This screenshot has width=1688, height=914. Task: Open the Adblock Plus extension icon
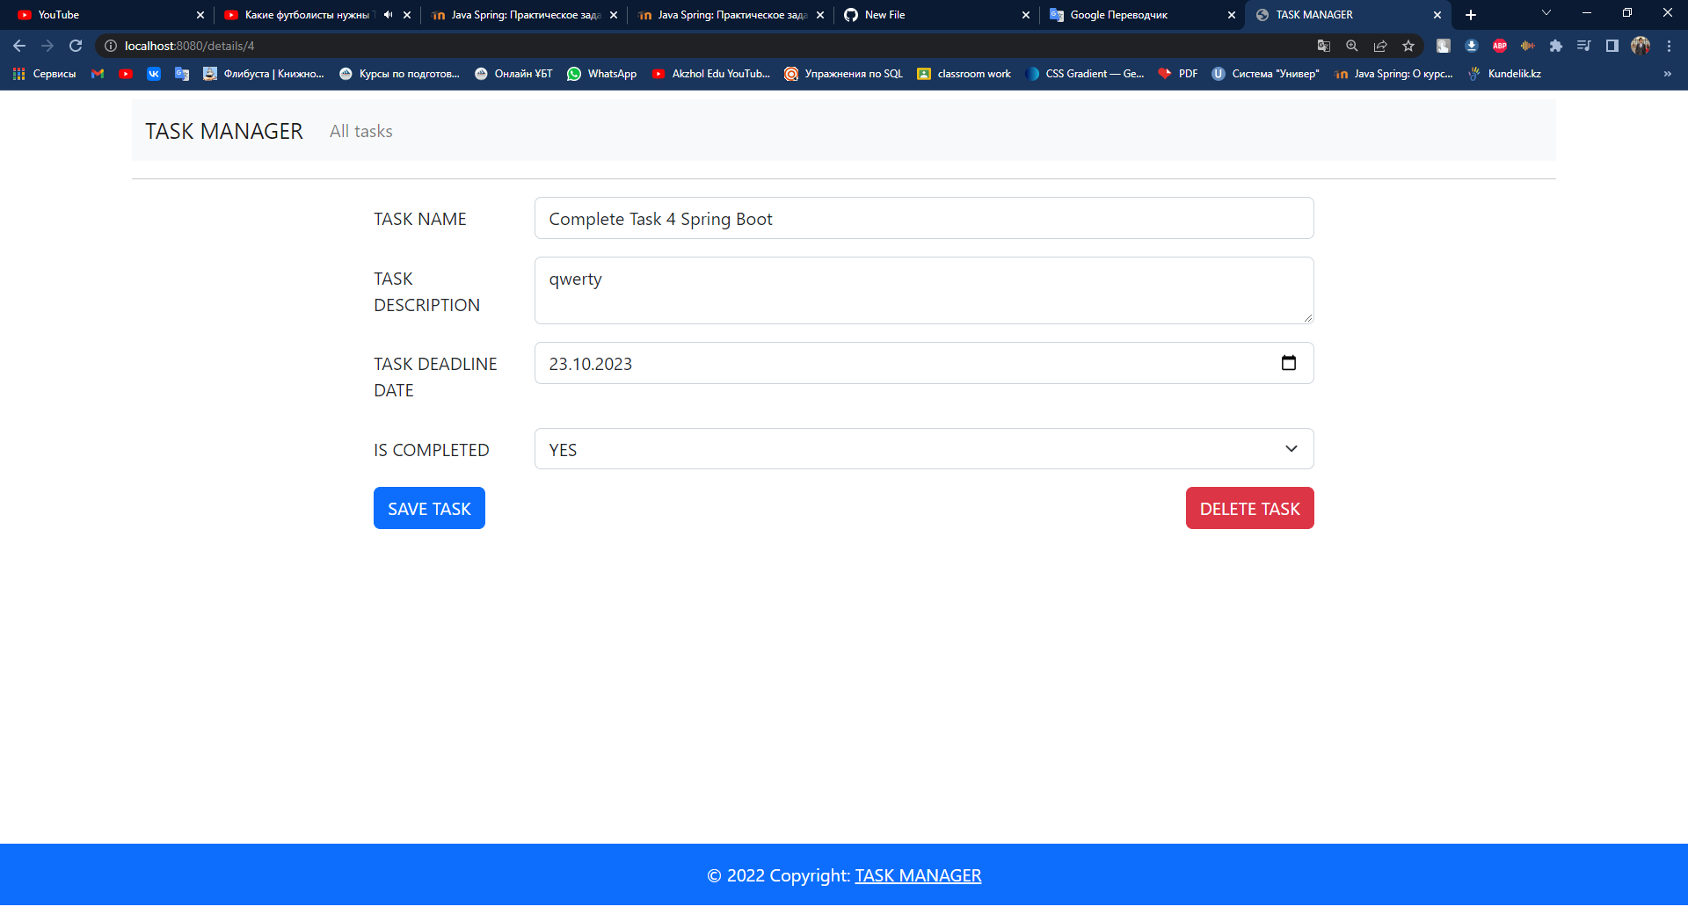coord(1499,46)
